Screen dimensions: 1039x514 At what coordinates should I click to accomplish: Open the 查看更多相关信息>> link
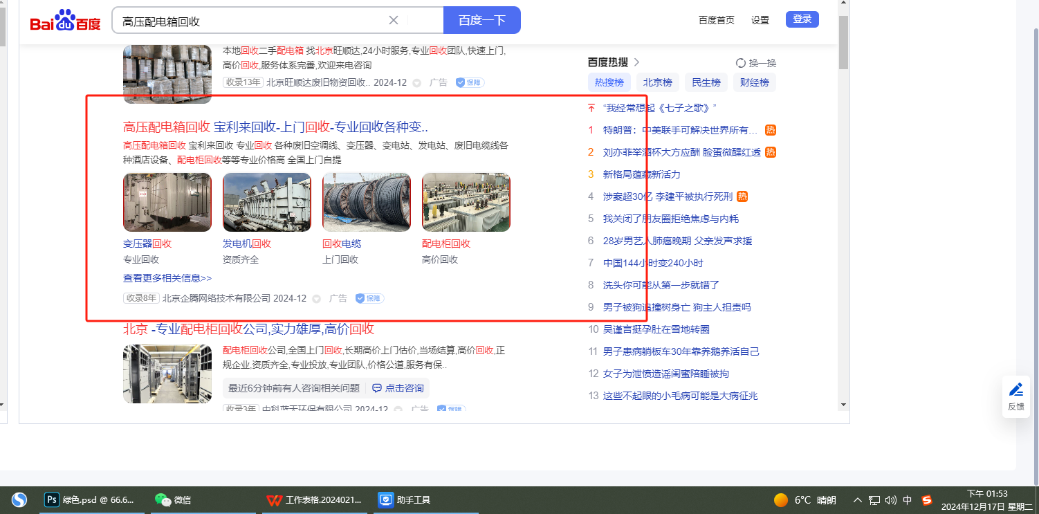pyautogui.click(x=167, y=278)
